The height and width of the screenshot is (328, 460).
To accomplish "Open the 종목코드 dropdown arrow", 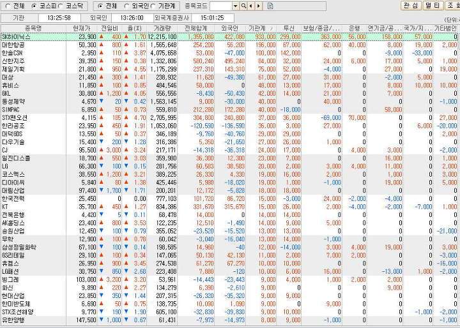I will tap(236, 6).
